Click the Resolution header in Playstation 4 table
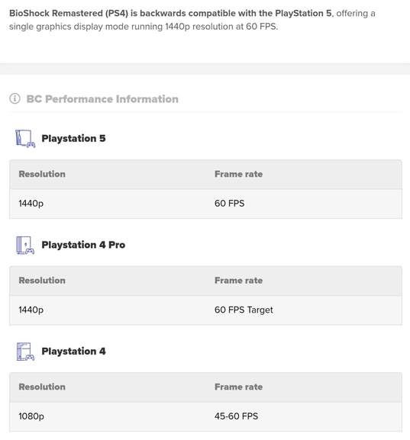The width and height of the screenshot is (410, 440). tap(42, 387)
